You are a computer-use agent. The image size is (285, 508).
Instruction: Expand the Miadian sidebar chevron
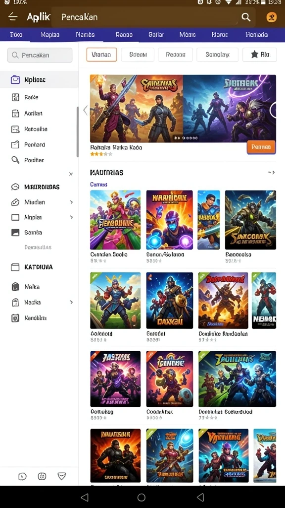(x=71, y=202)
